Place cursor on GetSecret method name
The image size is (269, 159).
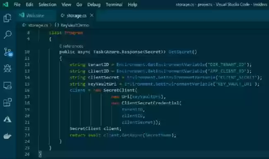pos(180,52)
